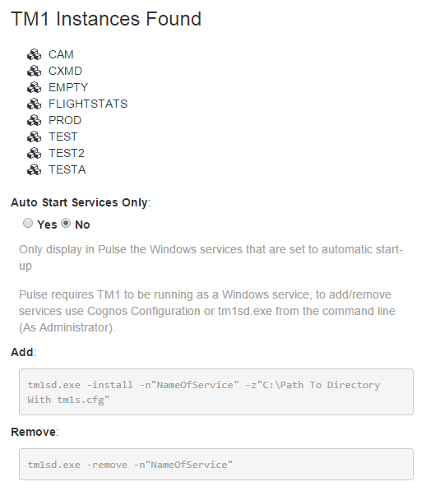Select the No radio for Auto Start
This screenshot has height=491, width=426.
(x=66, y=223)
